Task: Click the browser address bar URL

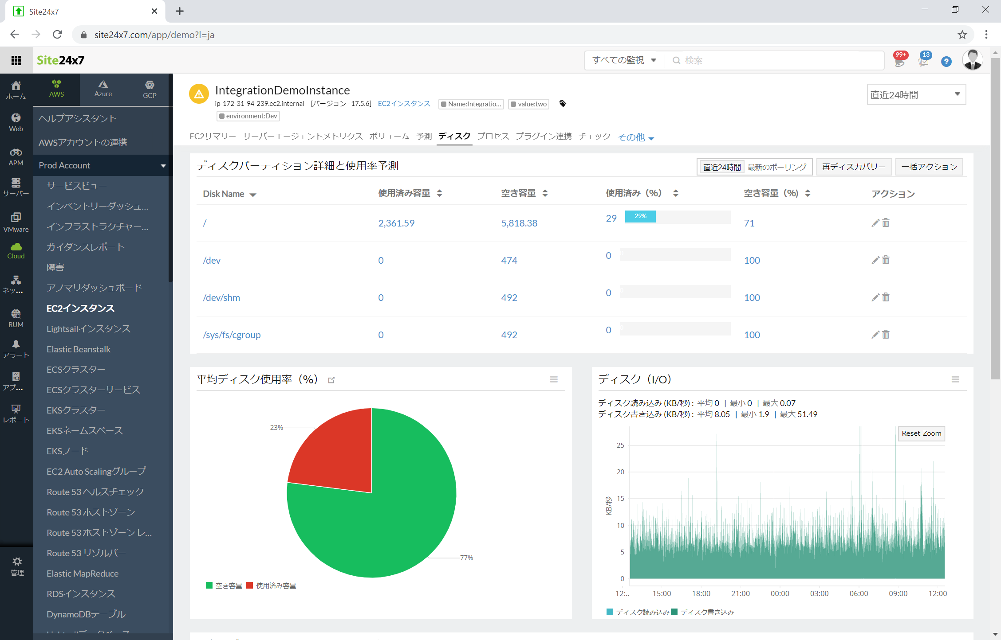Action: click(154, 35)
